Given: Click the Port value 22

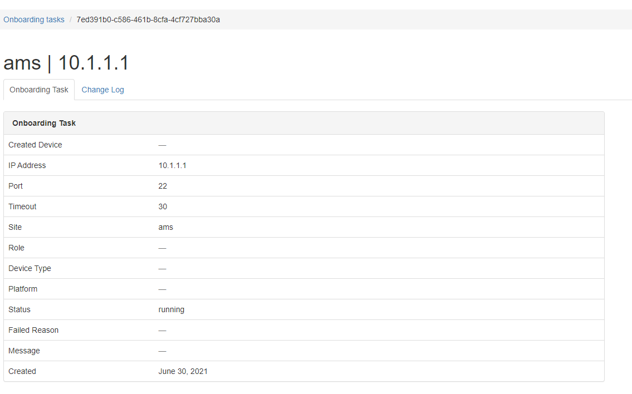Looking at the screenshot, I should click(x=163, y=186).
